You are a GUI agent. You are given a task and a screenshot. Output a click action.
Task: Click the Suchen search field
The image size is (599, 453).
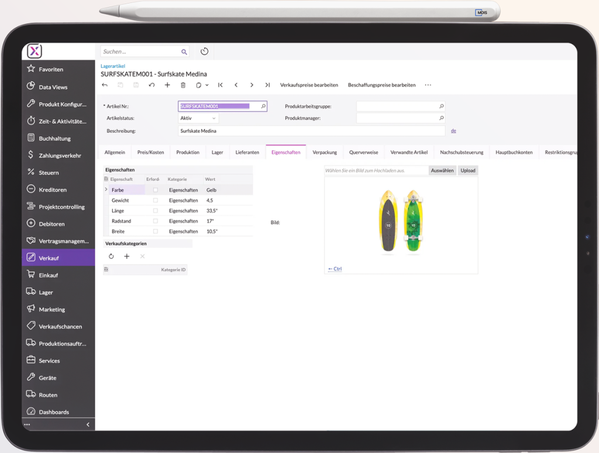pyautogui.click(x=140, y=51)
